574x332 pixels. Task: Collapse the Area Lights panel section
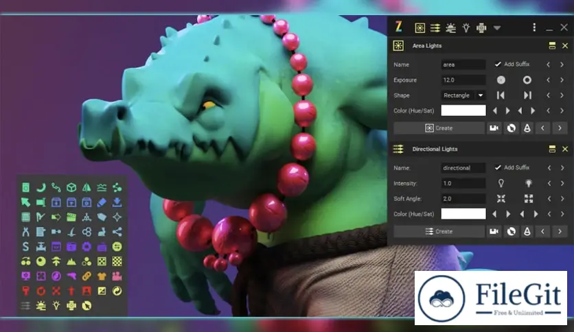coord(551,46)
